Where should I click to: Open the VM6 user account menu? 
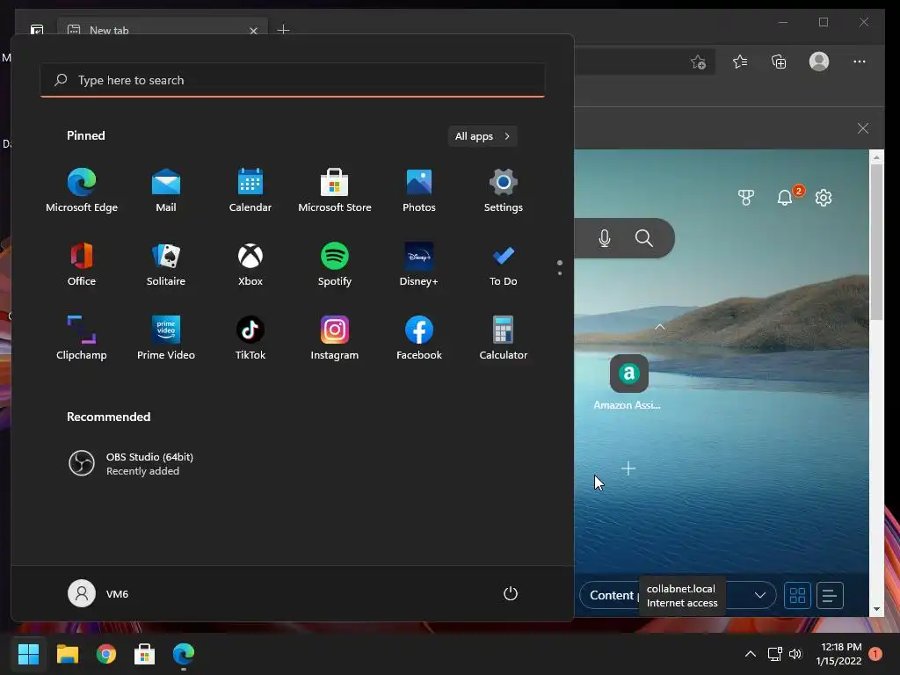98,593
